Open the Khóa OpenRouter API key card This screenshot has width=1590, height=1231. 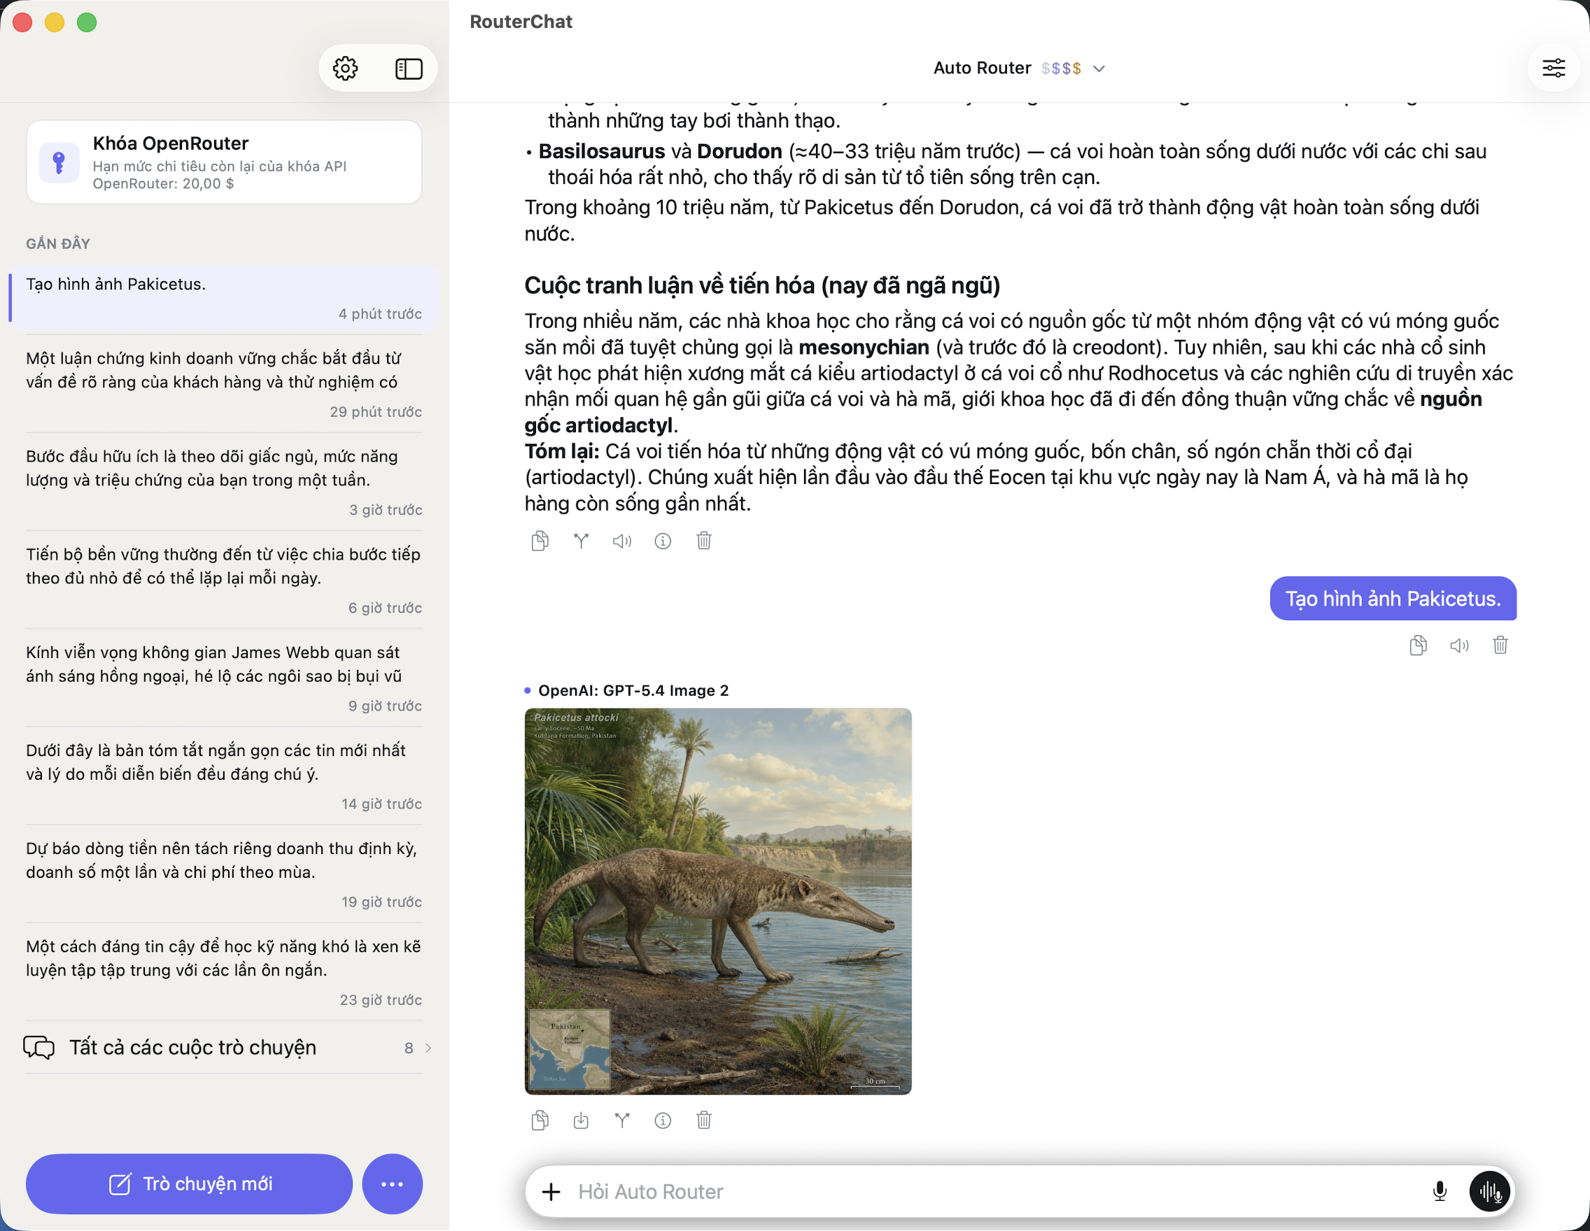[x=224, y=162]
